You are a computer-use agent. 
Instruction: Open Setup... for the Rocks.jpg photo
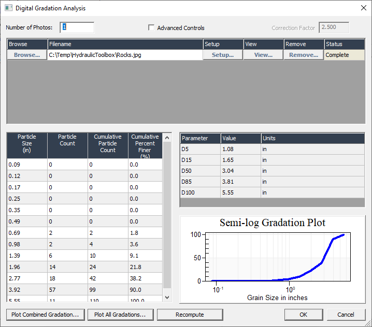click(223, 55)
